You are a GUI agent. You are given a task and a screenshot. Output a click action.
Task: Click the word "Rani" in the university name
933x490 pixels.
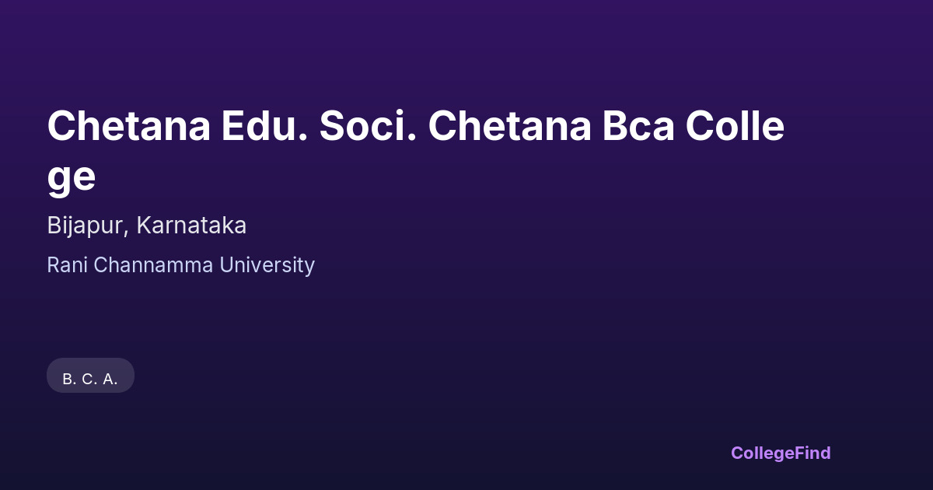pyautogui.click(x=68, y=265)
